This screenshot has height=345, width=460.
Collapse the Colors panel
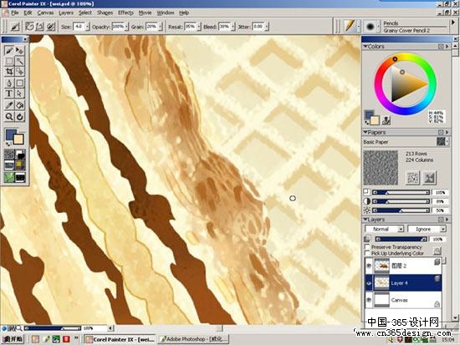tap(365, 46)
